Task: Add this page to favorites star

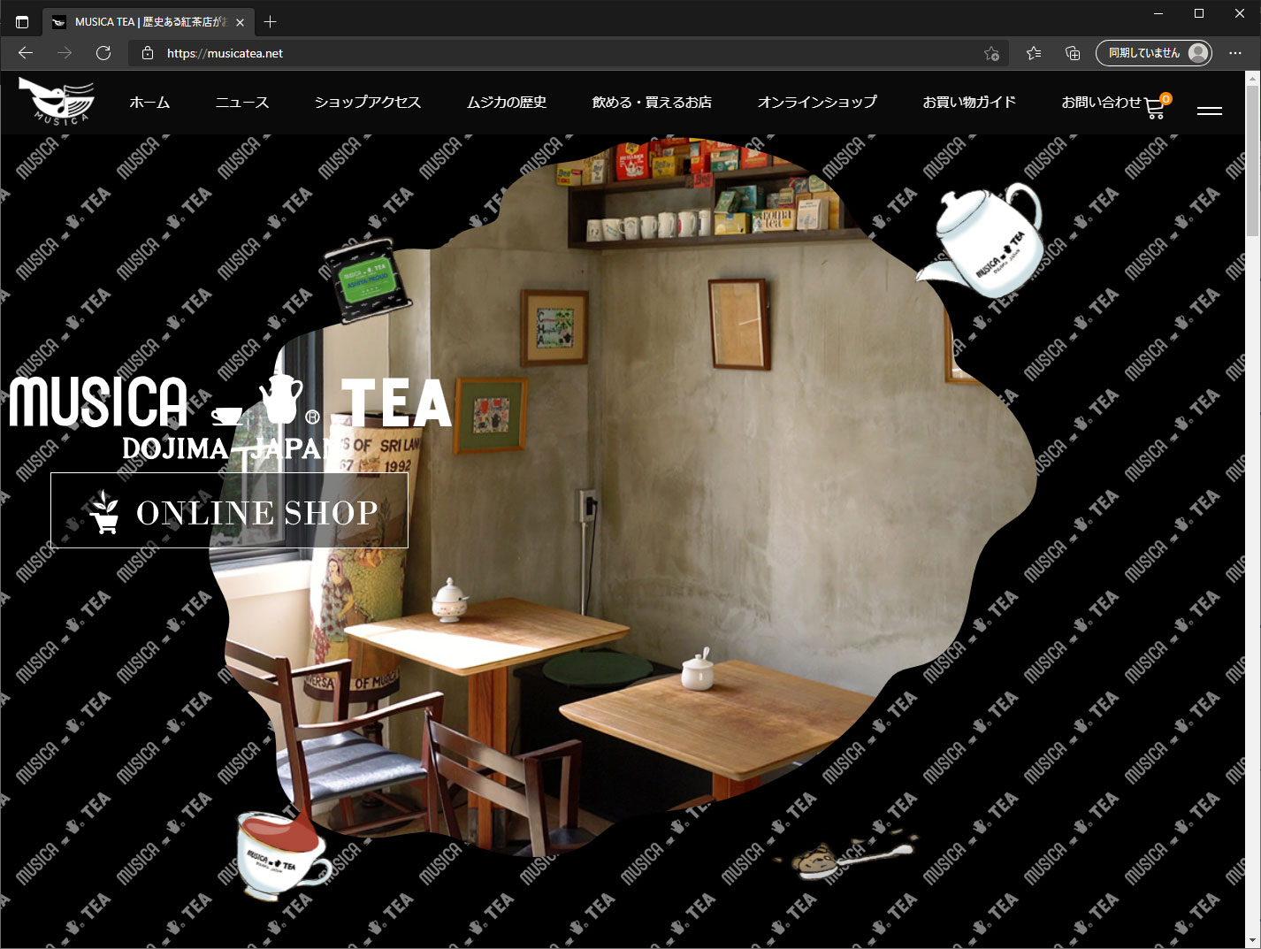Action: click(991, 53)
